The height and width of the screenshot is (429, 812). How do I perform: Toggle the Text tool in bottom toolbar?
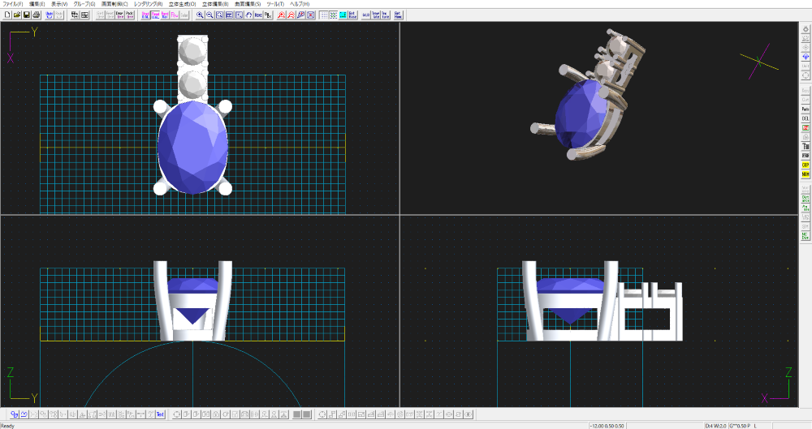(x=160, y=414)
